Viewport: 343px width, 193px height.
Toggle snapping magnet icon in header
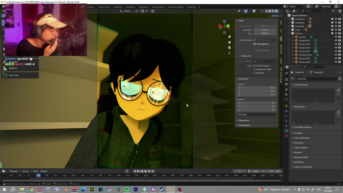(x=143, y=11)
